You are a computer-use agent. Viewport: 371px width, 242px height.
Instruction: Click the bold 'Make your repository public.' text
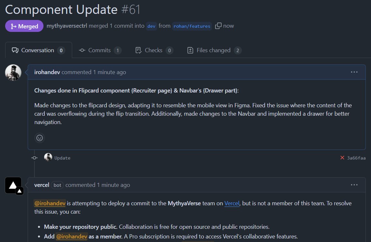coord(81,227)
